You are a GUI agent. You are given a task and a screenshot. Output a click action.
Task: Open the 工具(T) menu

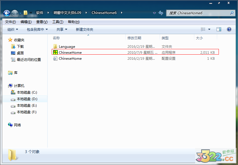coord(58,22)
